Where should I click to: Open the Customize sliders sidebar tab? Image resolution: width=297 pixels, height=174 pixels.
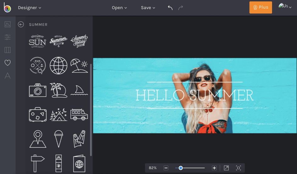(x=8, y=37)
